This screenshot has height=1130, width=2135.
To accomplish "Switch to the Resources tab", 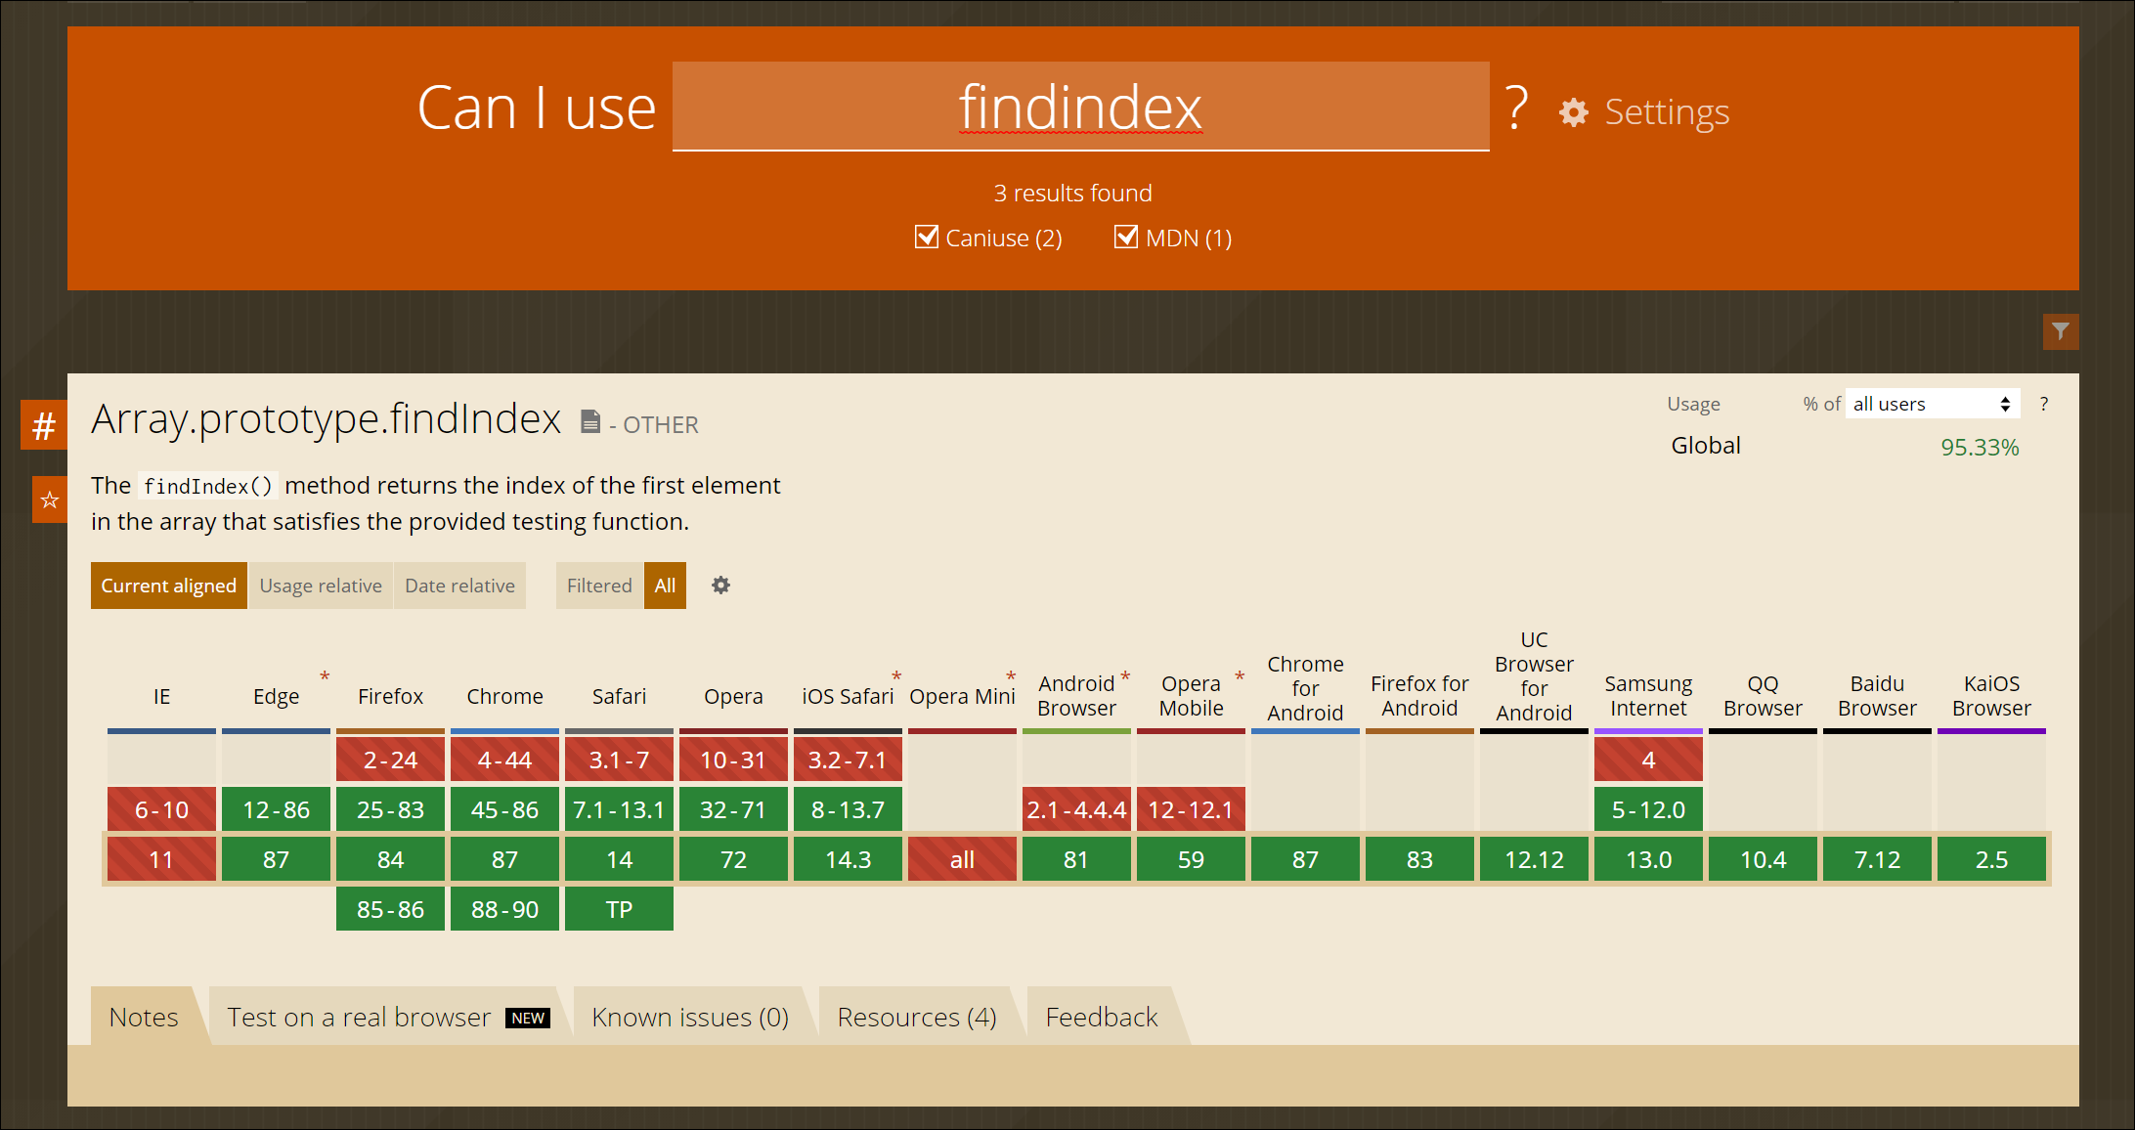I will tap(916, 1017).
